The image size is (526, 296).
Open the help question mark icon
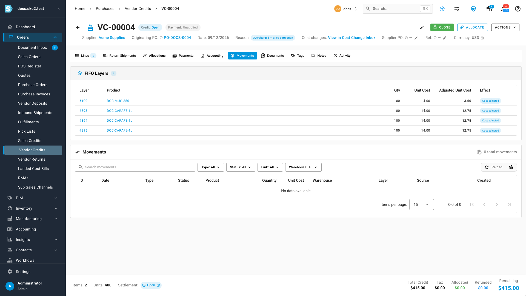518,9
